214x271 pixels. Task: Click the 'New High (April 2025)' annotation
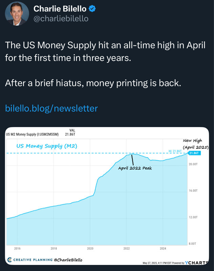(195, 144)
